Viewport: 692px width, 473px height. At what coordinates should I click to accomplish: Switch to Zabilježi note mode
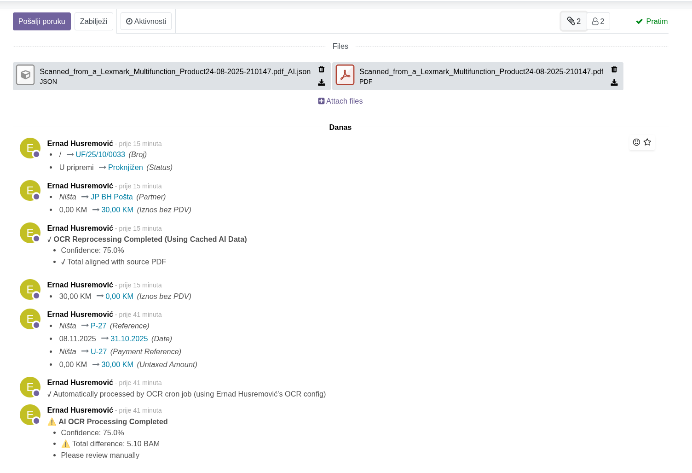tap(93, 21)
